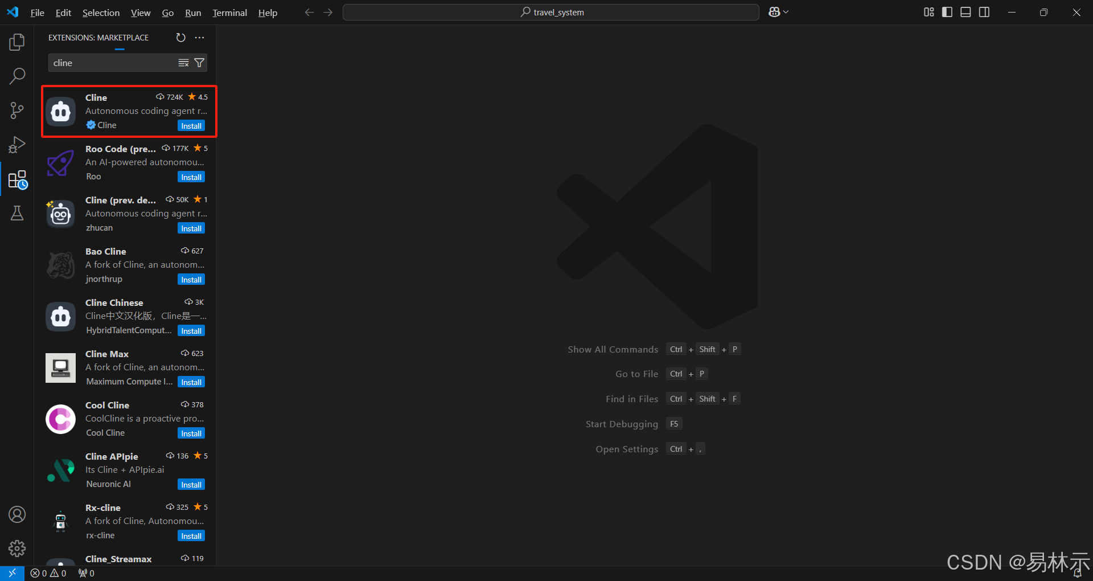Open the Accounts menu
The width and height of the screenshot is (1093, 581).
(x=17, y=514)
